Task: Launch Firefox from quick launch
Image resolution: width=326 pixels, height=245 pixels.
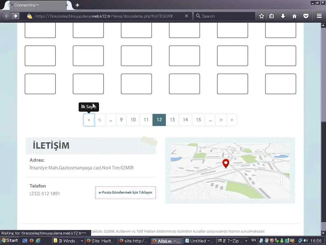Action: [32, 241]
